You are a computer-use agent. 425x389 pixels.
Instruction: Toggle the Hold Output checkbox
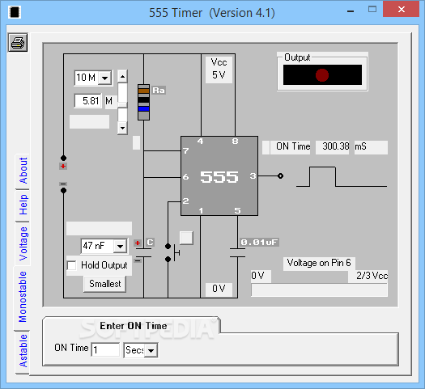click(71, 265)
